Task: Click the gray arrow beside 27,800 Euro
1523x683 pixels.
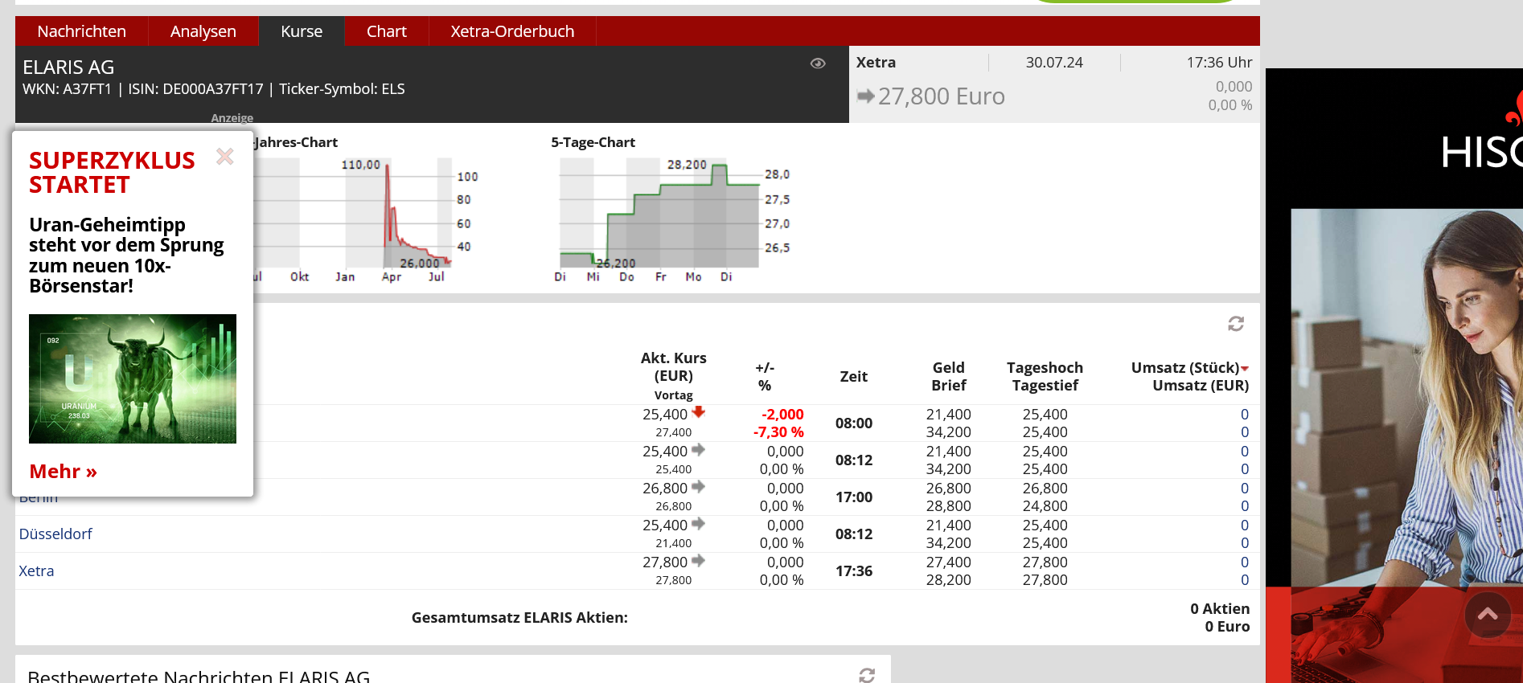Action: 865,96
